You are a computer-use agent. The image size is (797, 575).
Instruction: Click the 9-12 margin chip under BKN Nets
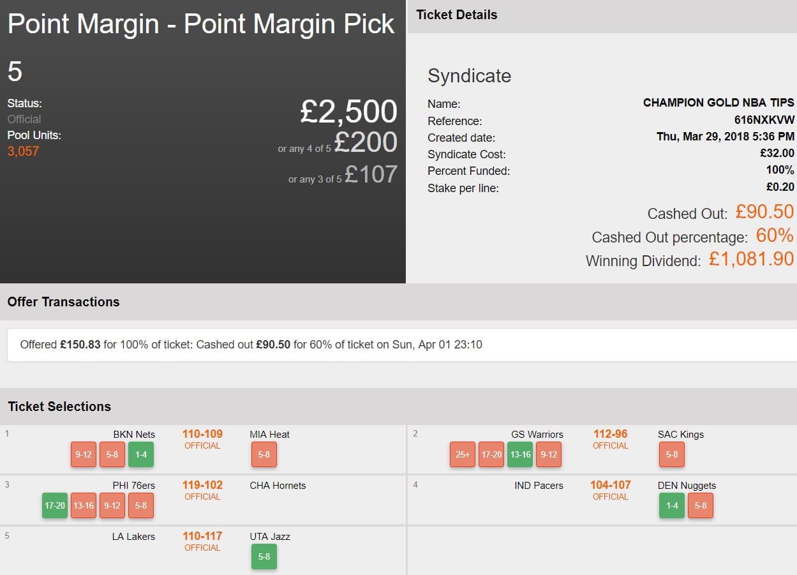point(84,454)
